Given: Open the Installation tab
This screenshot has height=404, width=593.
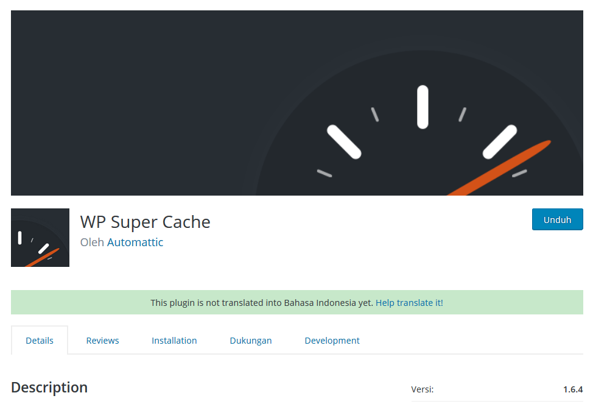Looking at the screenshot, I should point(174,341).
